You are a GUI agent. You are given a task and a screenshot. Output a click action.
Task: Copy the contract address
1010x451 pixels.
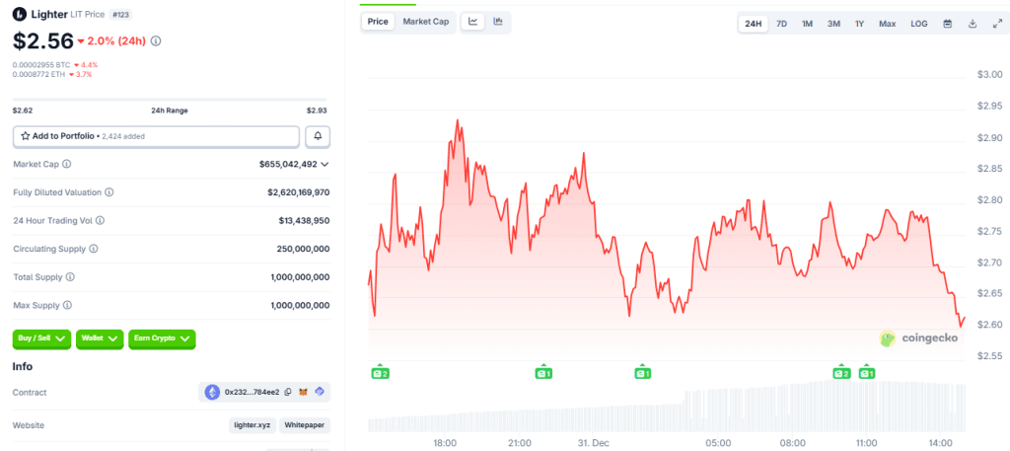tap(288, 393)
